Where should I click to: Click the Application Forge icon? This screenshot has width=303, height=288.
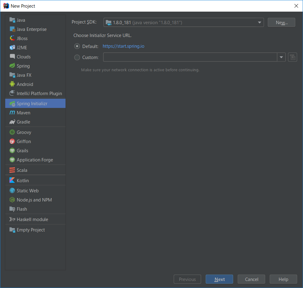(12, 160)
